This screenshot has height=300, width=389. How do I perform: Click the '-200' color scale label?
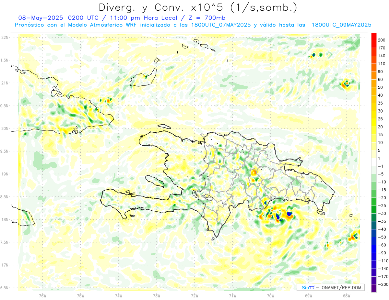point(383,284)
